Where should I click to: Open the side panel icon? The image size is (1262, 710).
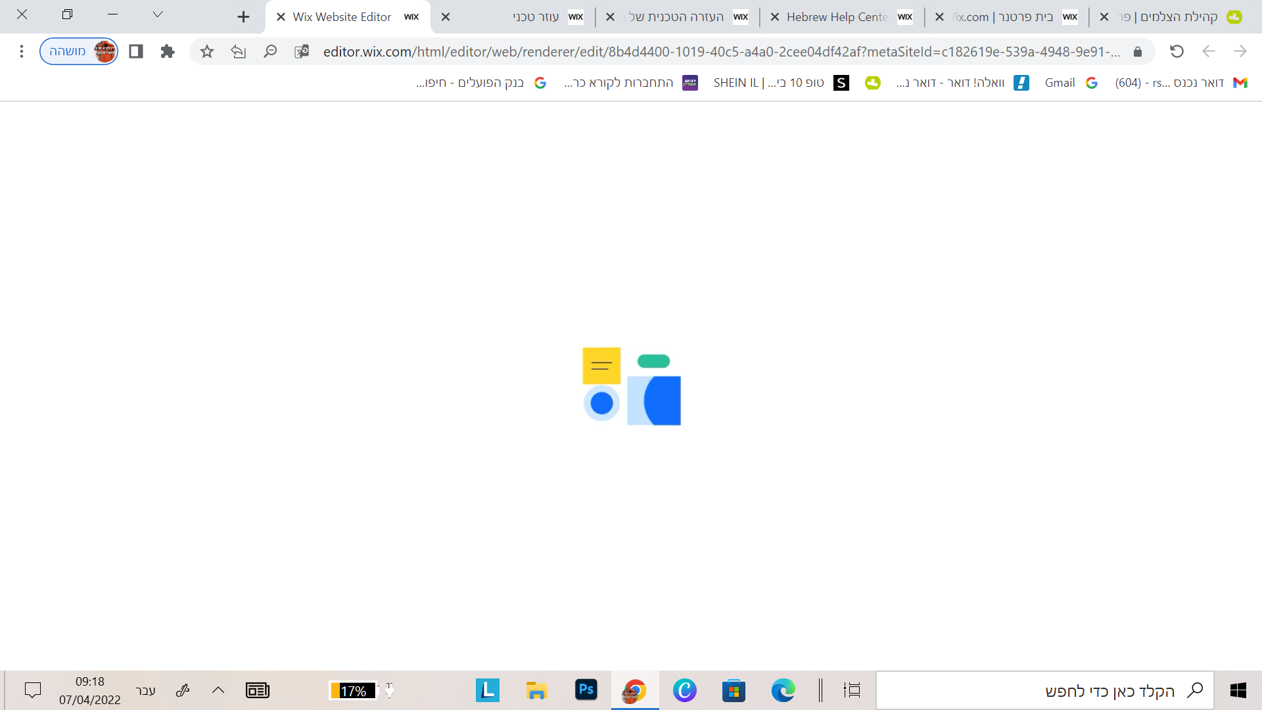coord(136,51)
